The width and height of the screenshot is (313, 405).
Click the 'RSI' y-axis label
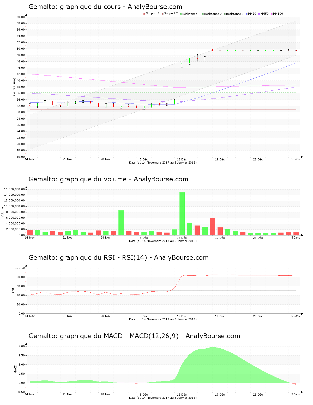point(13,291)
